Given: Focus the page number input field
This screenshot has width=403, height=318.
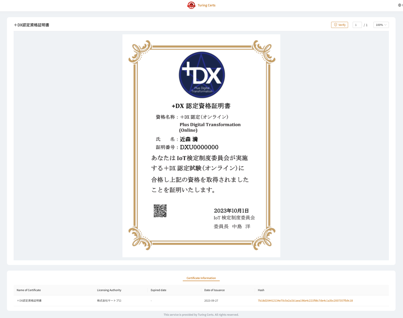Looking at the screenshot, I should click(357, 25).
